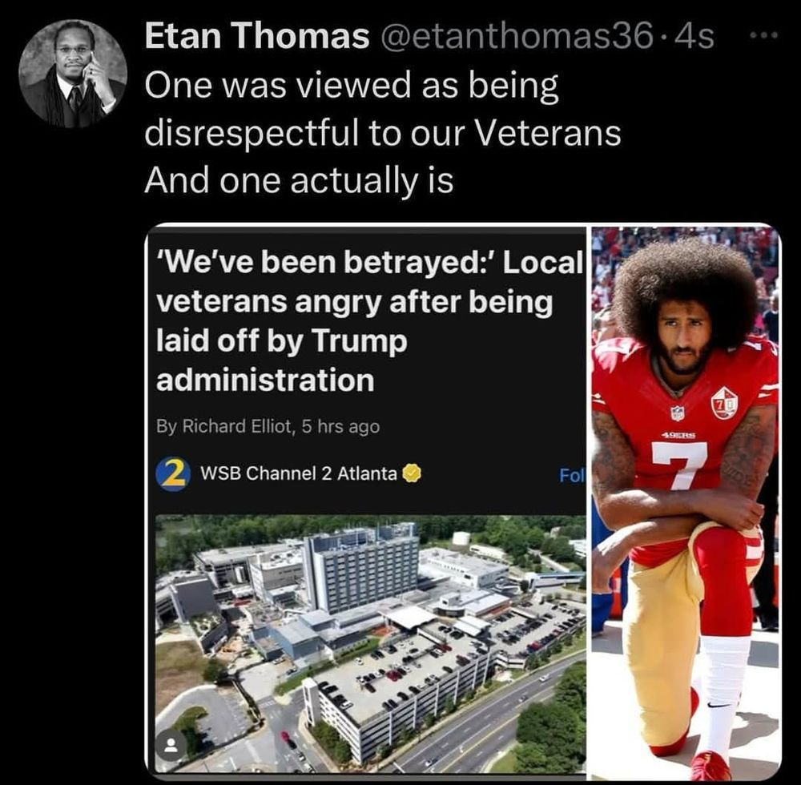Click the 'disrespectful to our Veterans' line
The height and width of the screenshot is (785, 801).
(383, 133)
